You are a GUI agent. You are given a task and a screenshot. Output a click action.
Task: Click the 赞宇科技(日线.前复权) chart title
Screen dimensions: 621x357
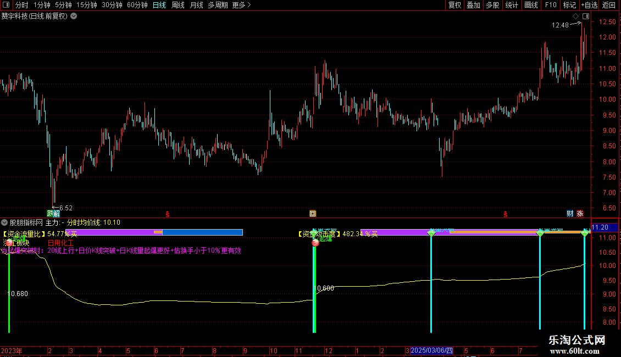[x=35, y=16]
